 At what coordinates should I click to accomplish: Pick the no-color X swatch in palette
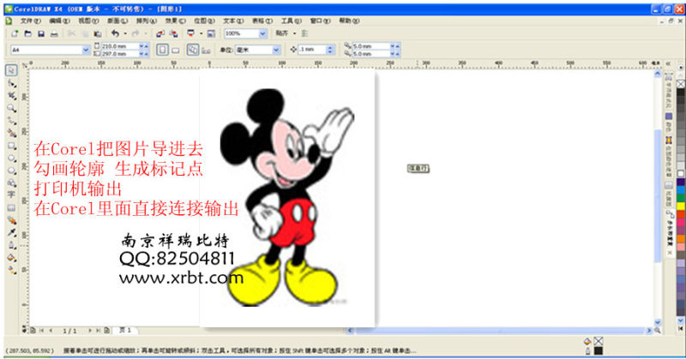(x=681, y=83)
